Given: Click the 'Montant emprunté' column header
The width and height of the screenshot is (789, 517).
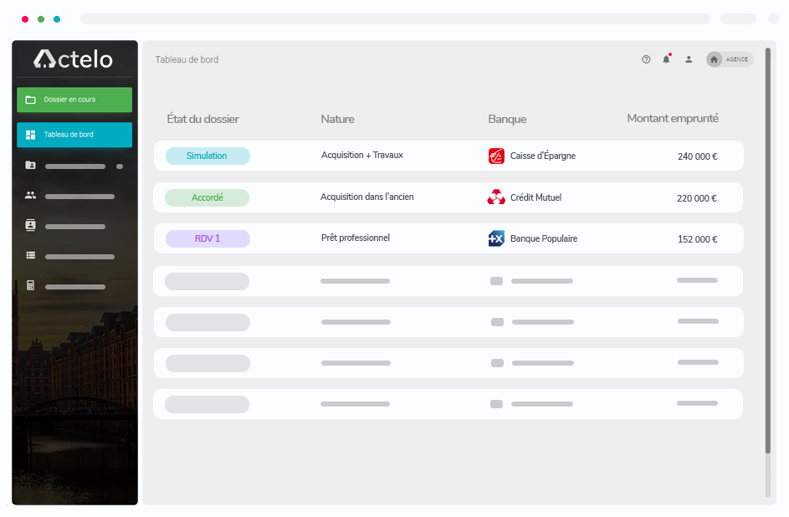Looking at the screenshot, I should pyautogui.click(x=673, y=119).
